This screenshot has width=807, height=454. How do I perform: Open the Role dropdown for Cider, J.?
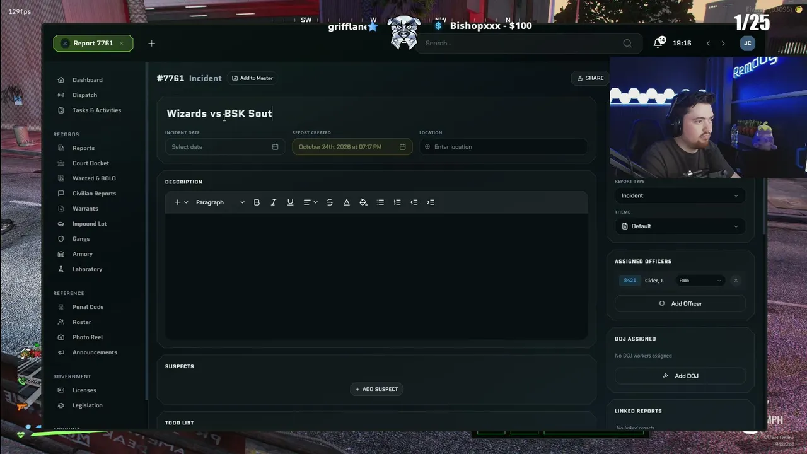click(x=700, y=281)
